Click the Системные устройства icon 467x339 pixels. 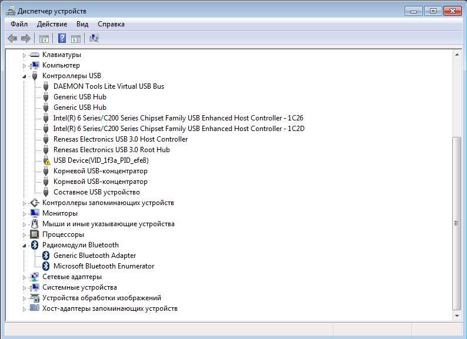click(35, 287)
